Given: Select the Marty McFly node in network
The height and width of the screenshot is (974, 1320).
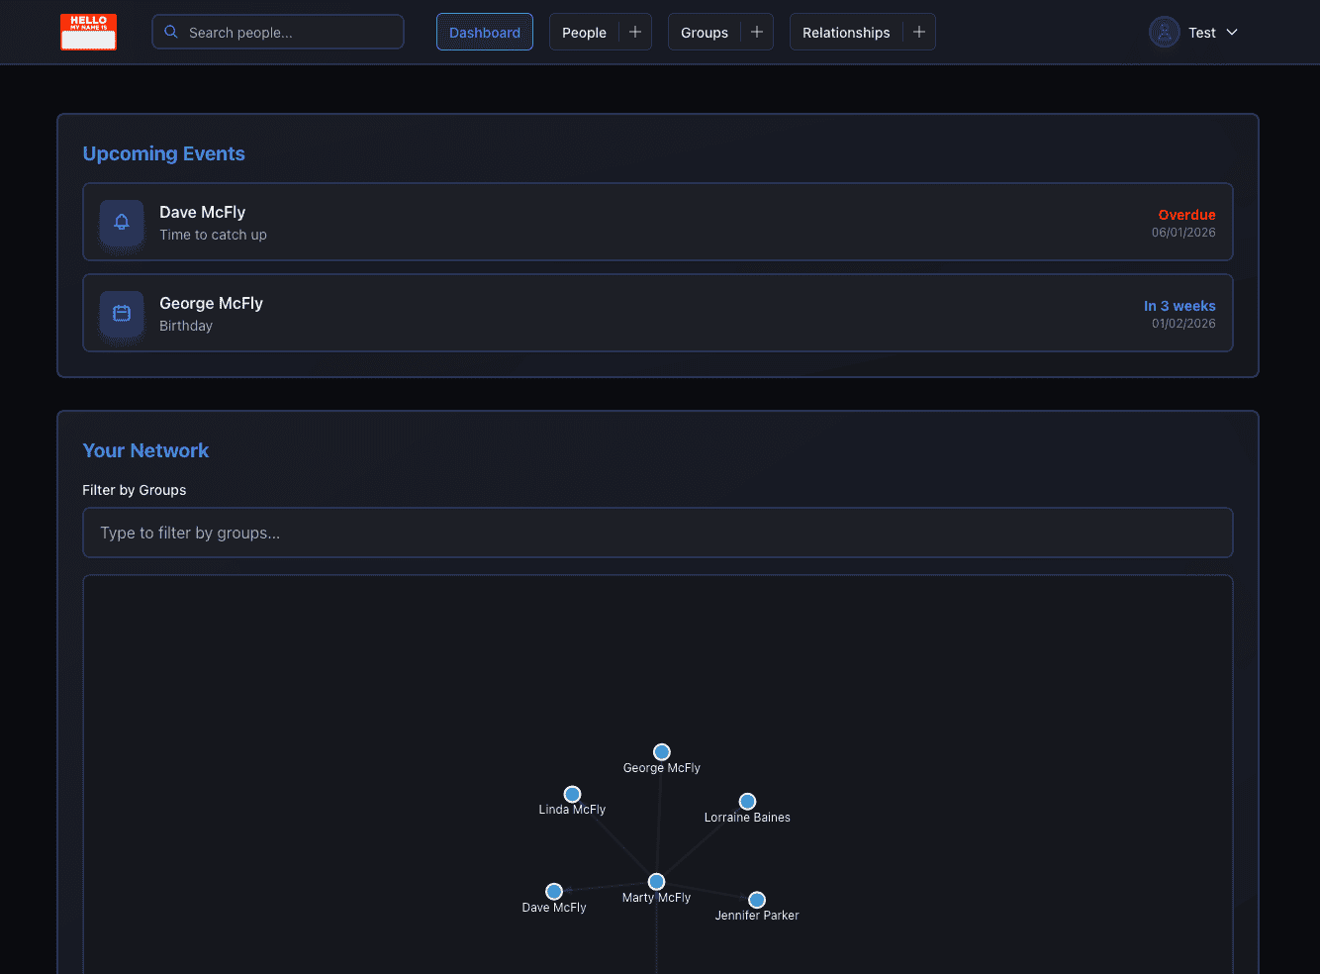Looking at the screenshot, I should pyautogui.click(x=656, y=881).
